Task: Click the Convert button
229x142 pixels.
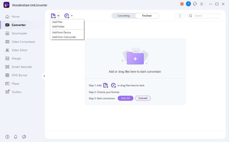Action: (143, 98)
